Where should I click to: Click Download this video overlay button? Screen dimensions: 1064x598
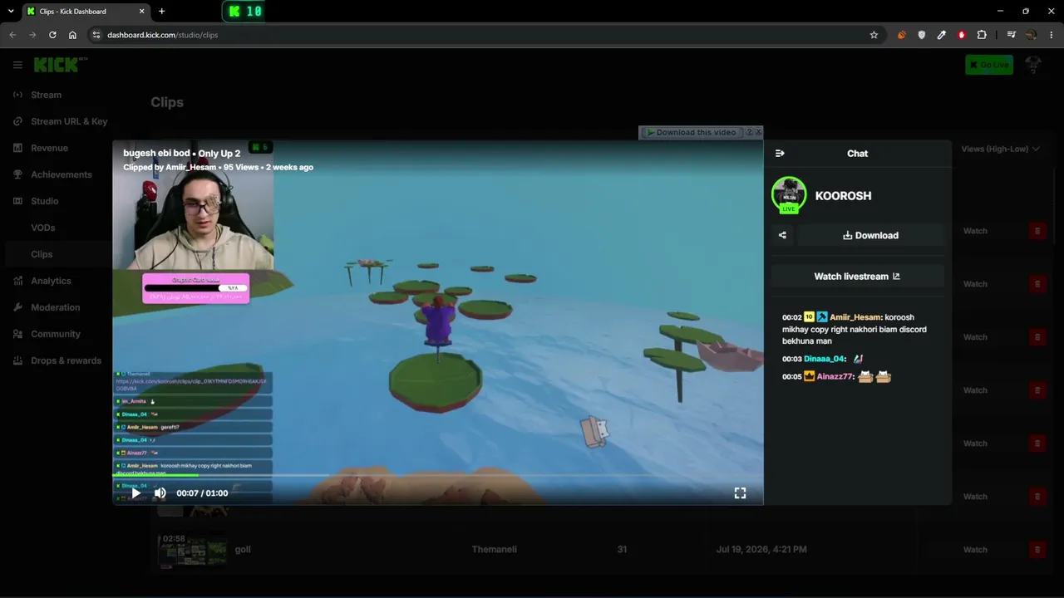click(x=692, y=132)
